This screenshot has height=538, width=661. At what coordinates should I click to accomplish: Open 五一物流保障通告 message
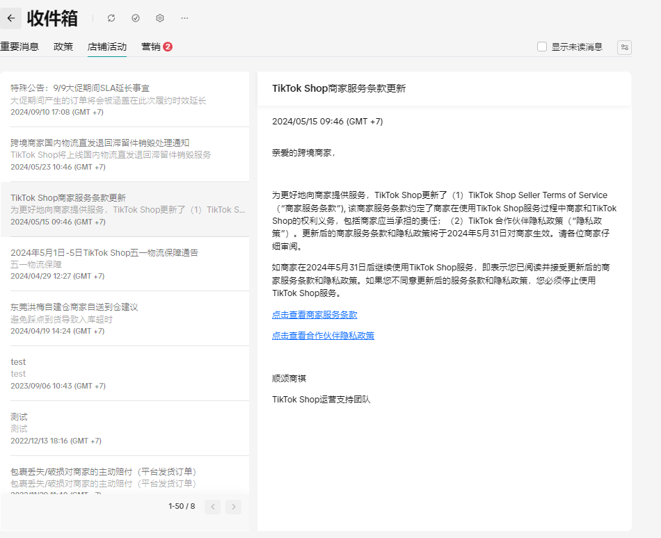(x=125, y=264)
